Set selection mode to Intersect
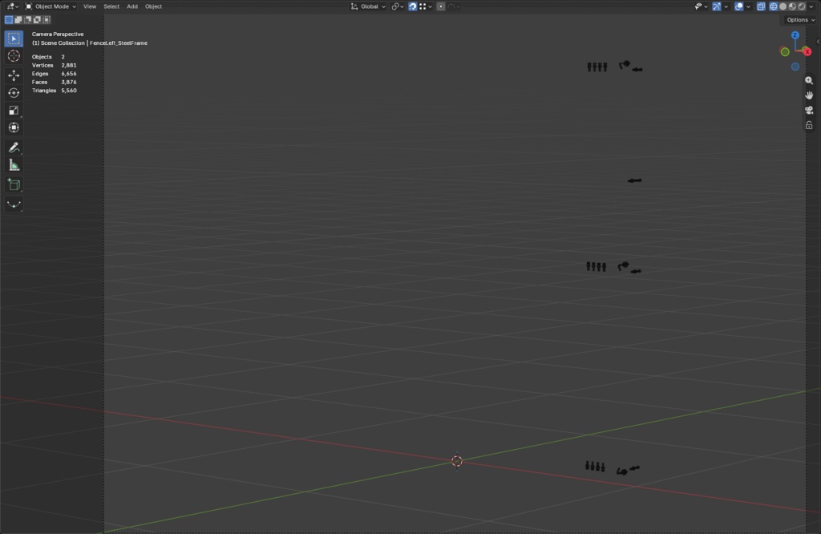The width and height of the screenshot is (821, 534). pyautogui.click(x=47, y=19)
